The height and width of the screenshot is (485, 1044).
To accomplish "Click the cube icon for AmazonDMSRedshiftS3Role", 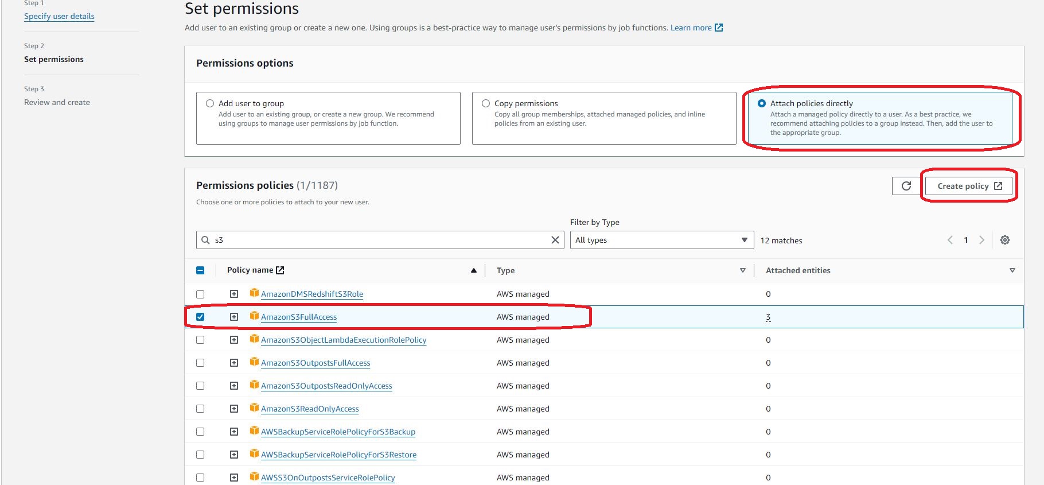I will click(254, 293).
